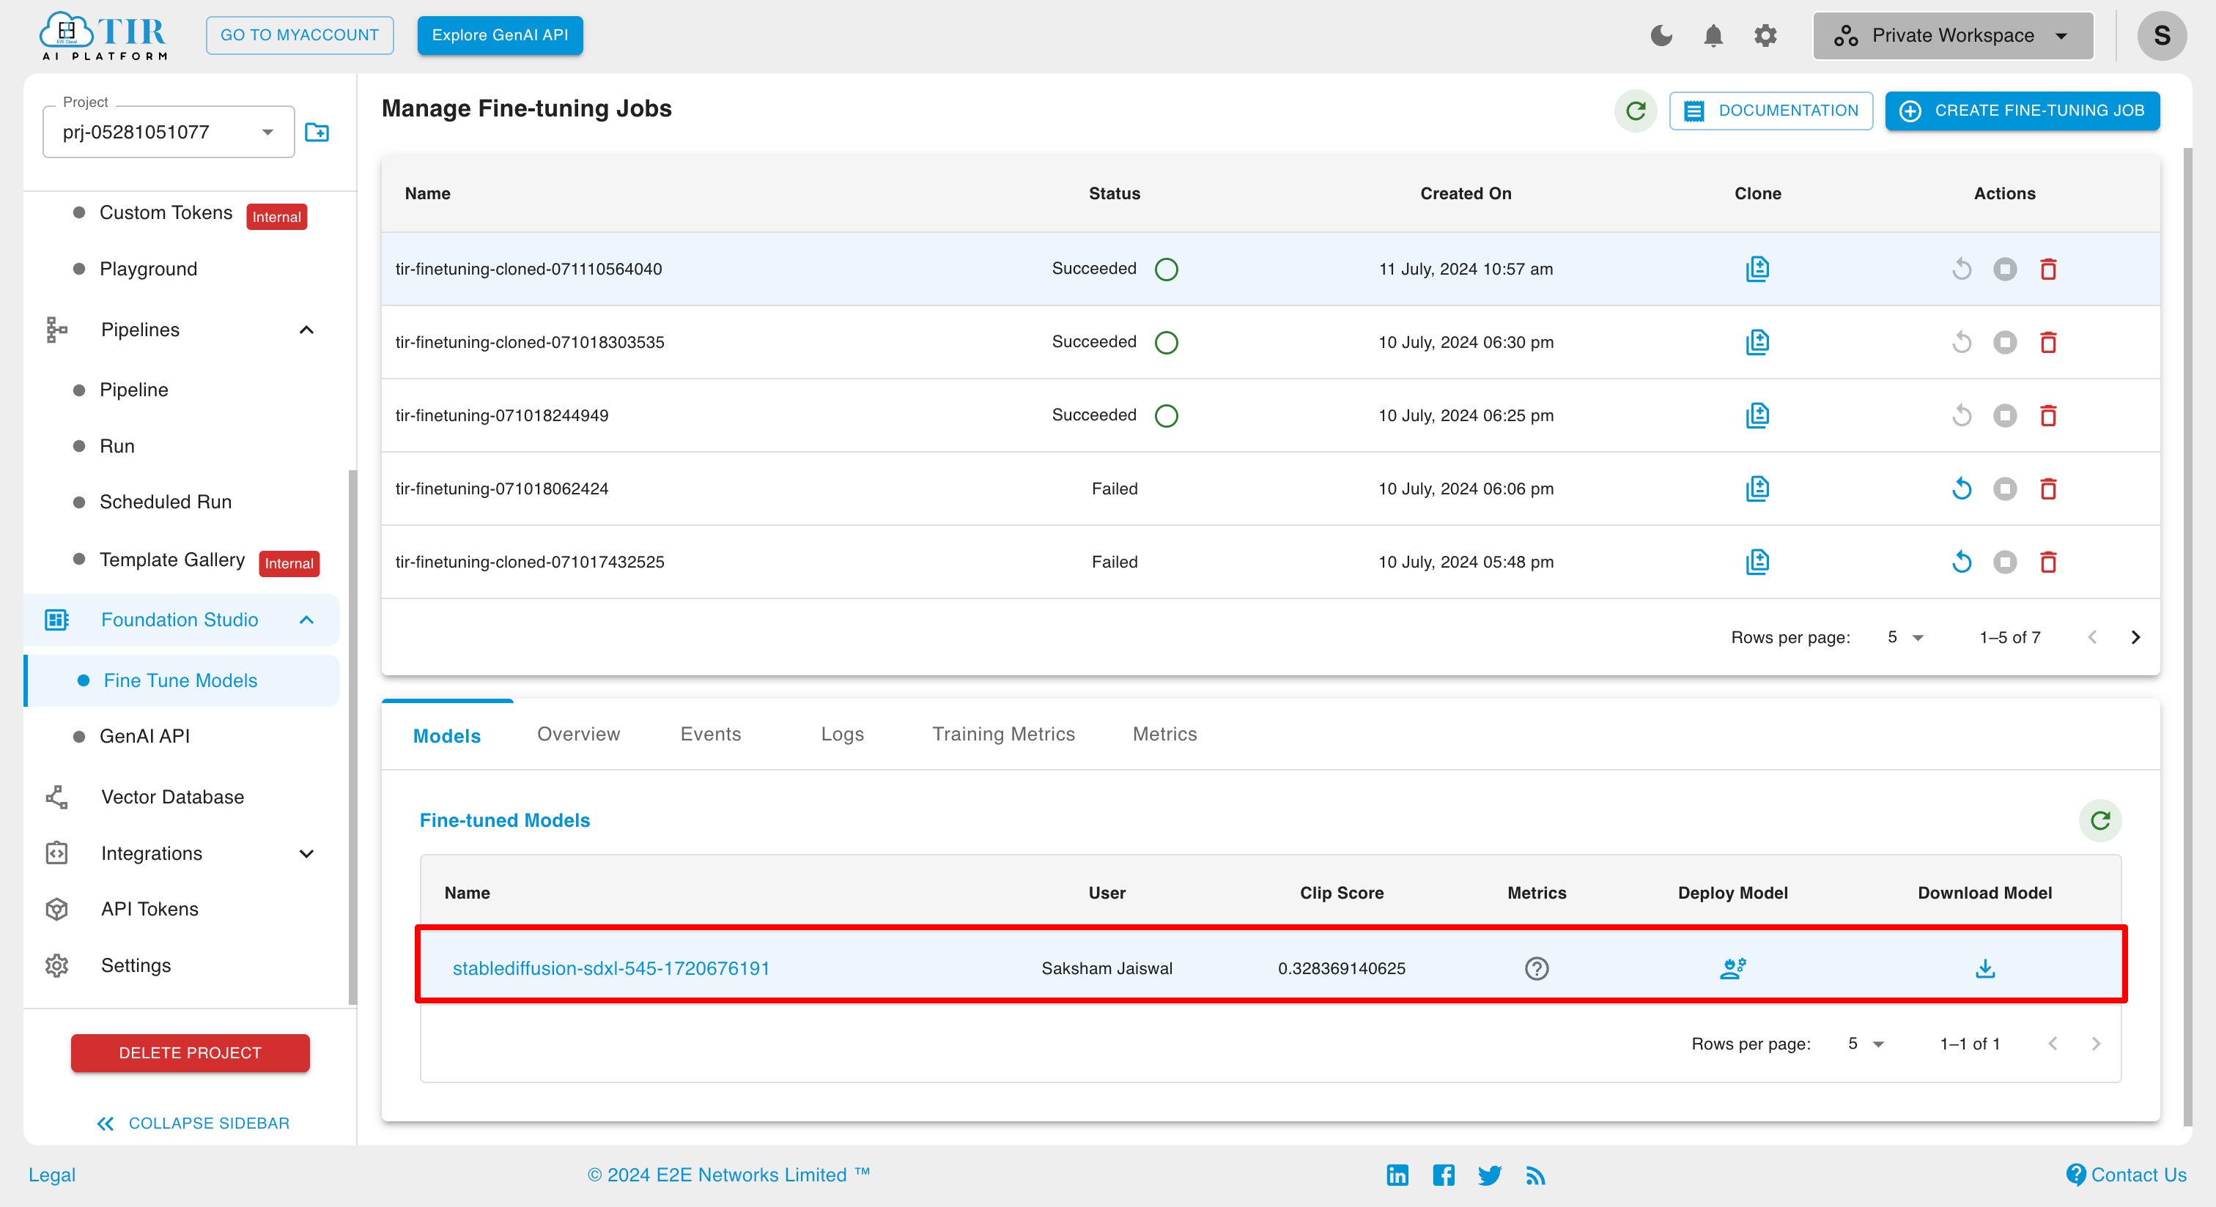Click user avatar S
Screen dimensions: 2216x1207
tap(2162, 35)
